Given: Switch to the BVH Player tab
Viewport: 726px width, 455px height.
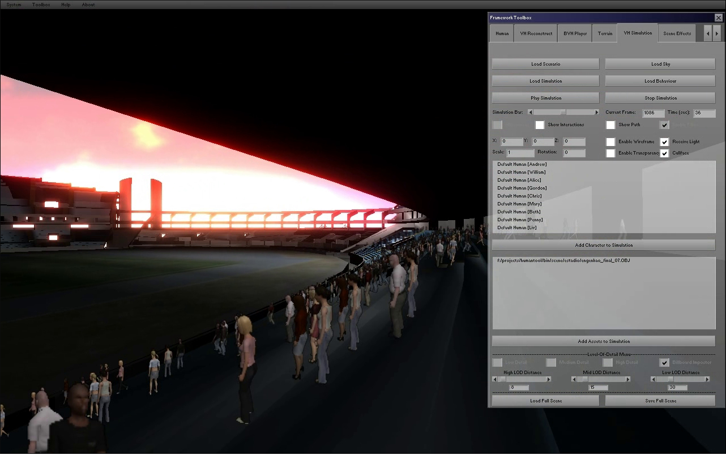Looking at the screenshot, I should (575, 33).
